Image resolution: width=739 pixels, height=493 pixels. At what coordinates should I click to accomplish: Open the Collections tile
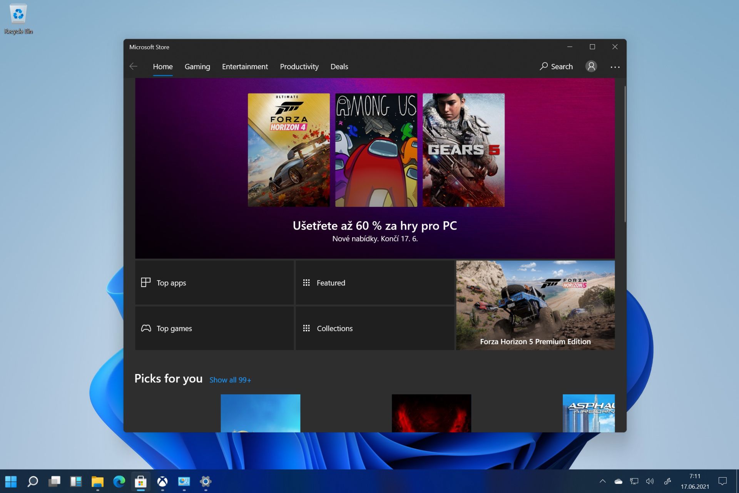(375, 328)
